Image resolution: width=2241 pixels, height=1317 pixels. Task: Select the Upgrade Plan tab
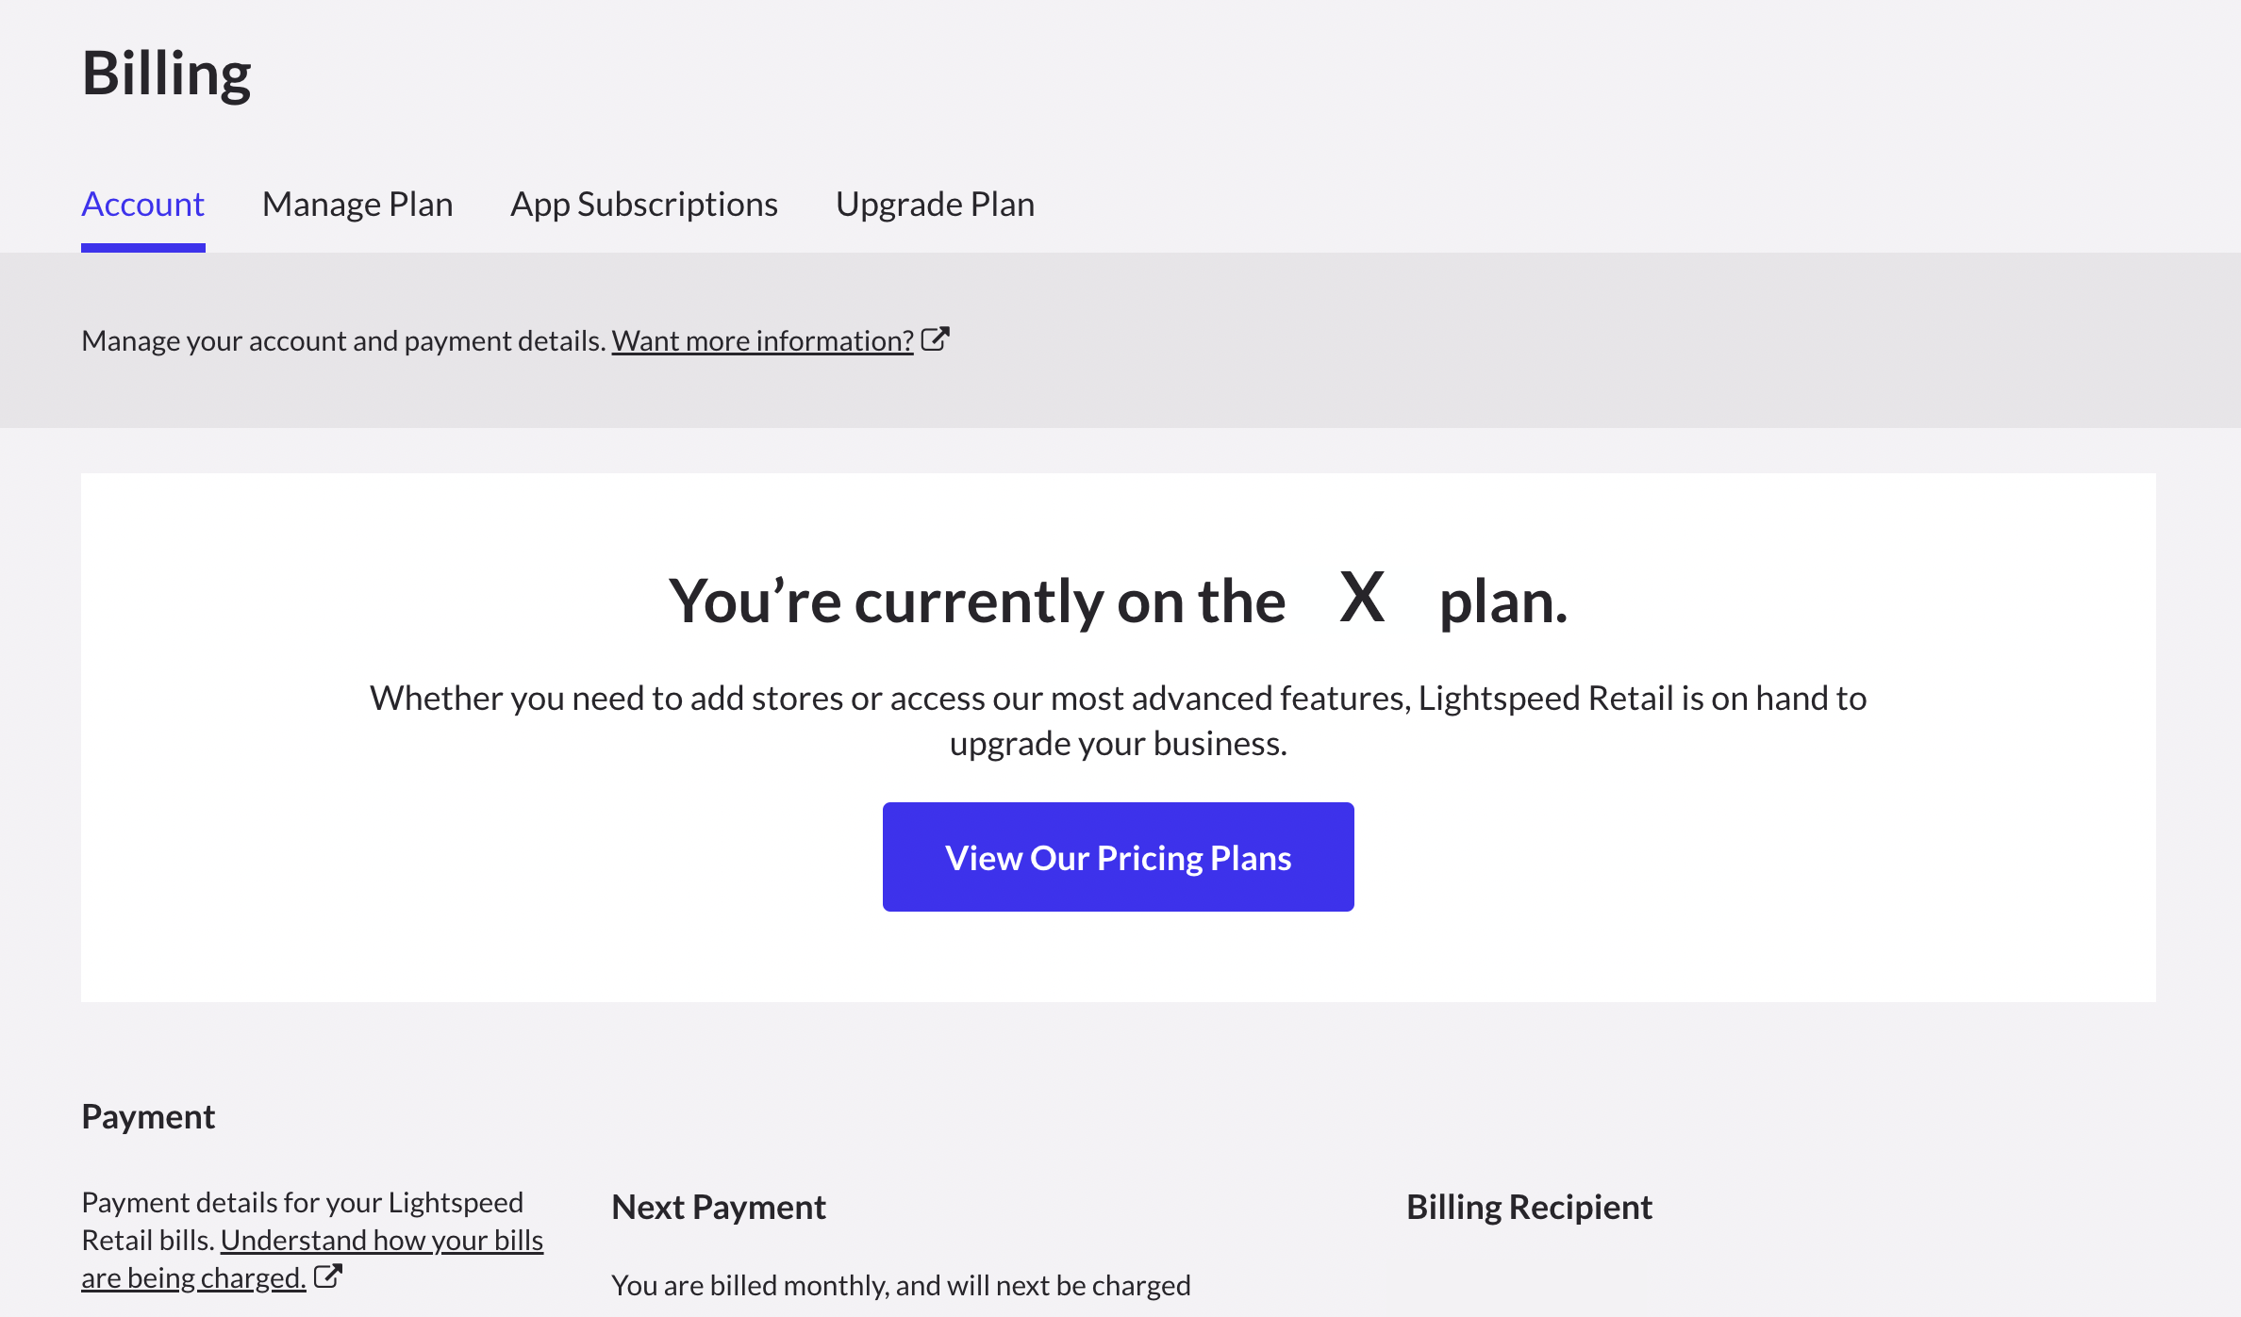935,205
